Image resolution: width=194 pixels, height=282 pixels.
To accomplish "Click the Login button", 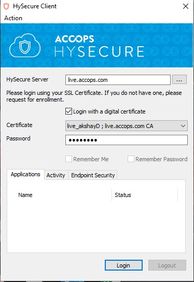I will [123, 265].
